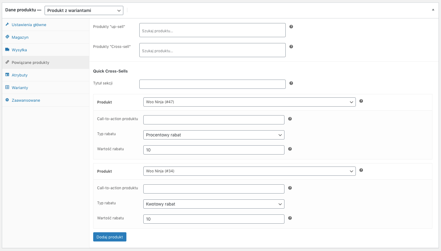
Task: Show help icon next to Woo Ninja (#47)
Action: 361,101
